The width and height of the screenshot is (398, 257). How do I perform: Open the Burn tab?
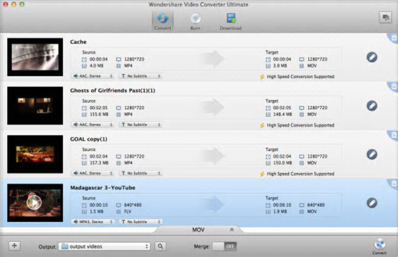pyautogui.click(x=195, y=21)
